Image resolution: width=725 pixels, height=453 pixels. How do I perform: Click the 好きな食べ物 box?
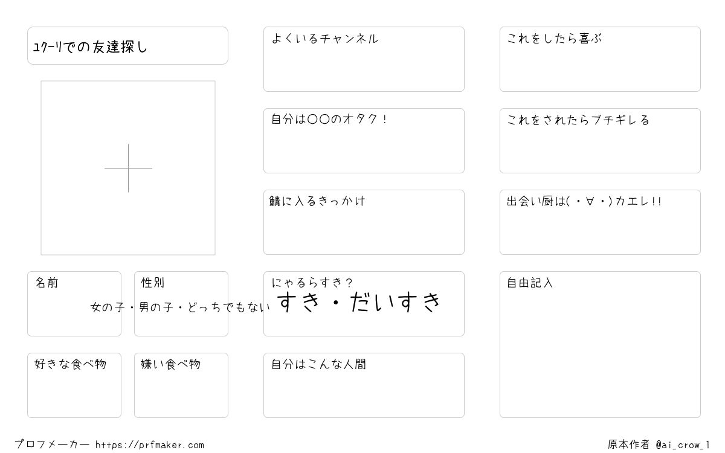74,385
